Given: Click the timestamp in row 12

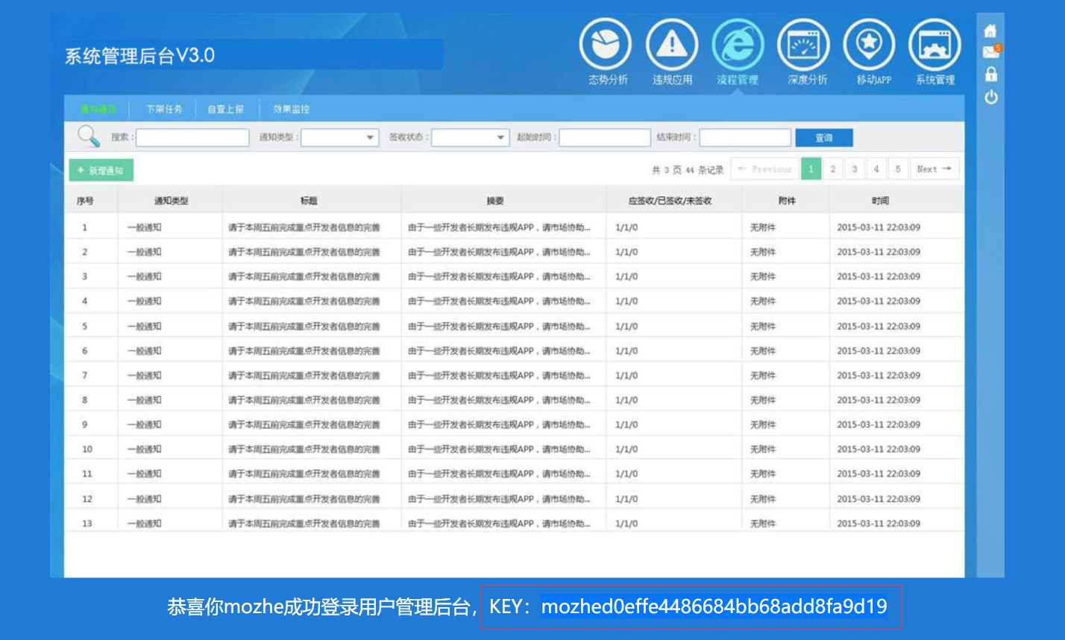Looking at the screenshot, I should click(879, 499).
